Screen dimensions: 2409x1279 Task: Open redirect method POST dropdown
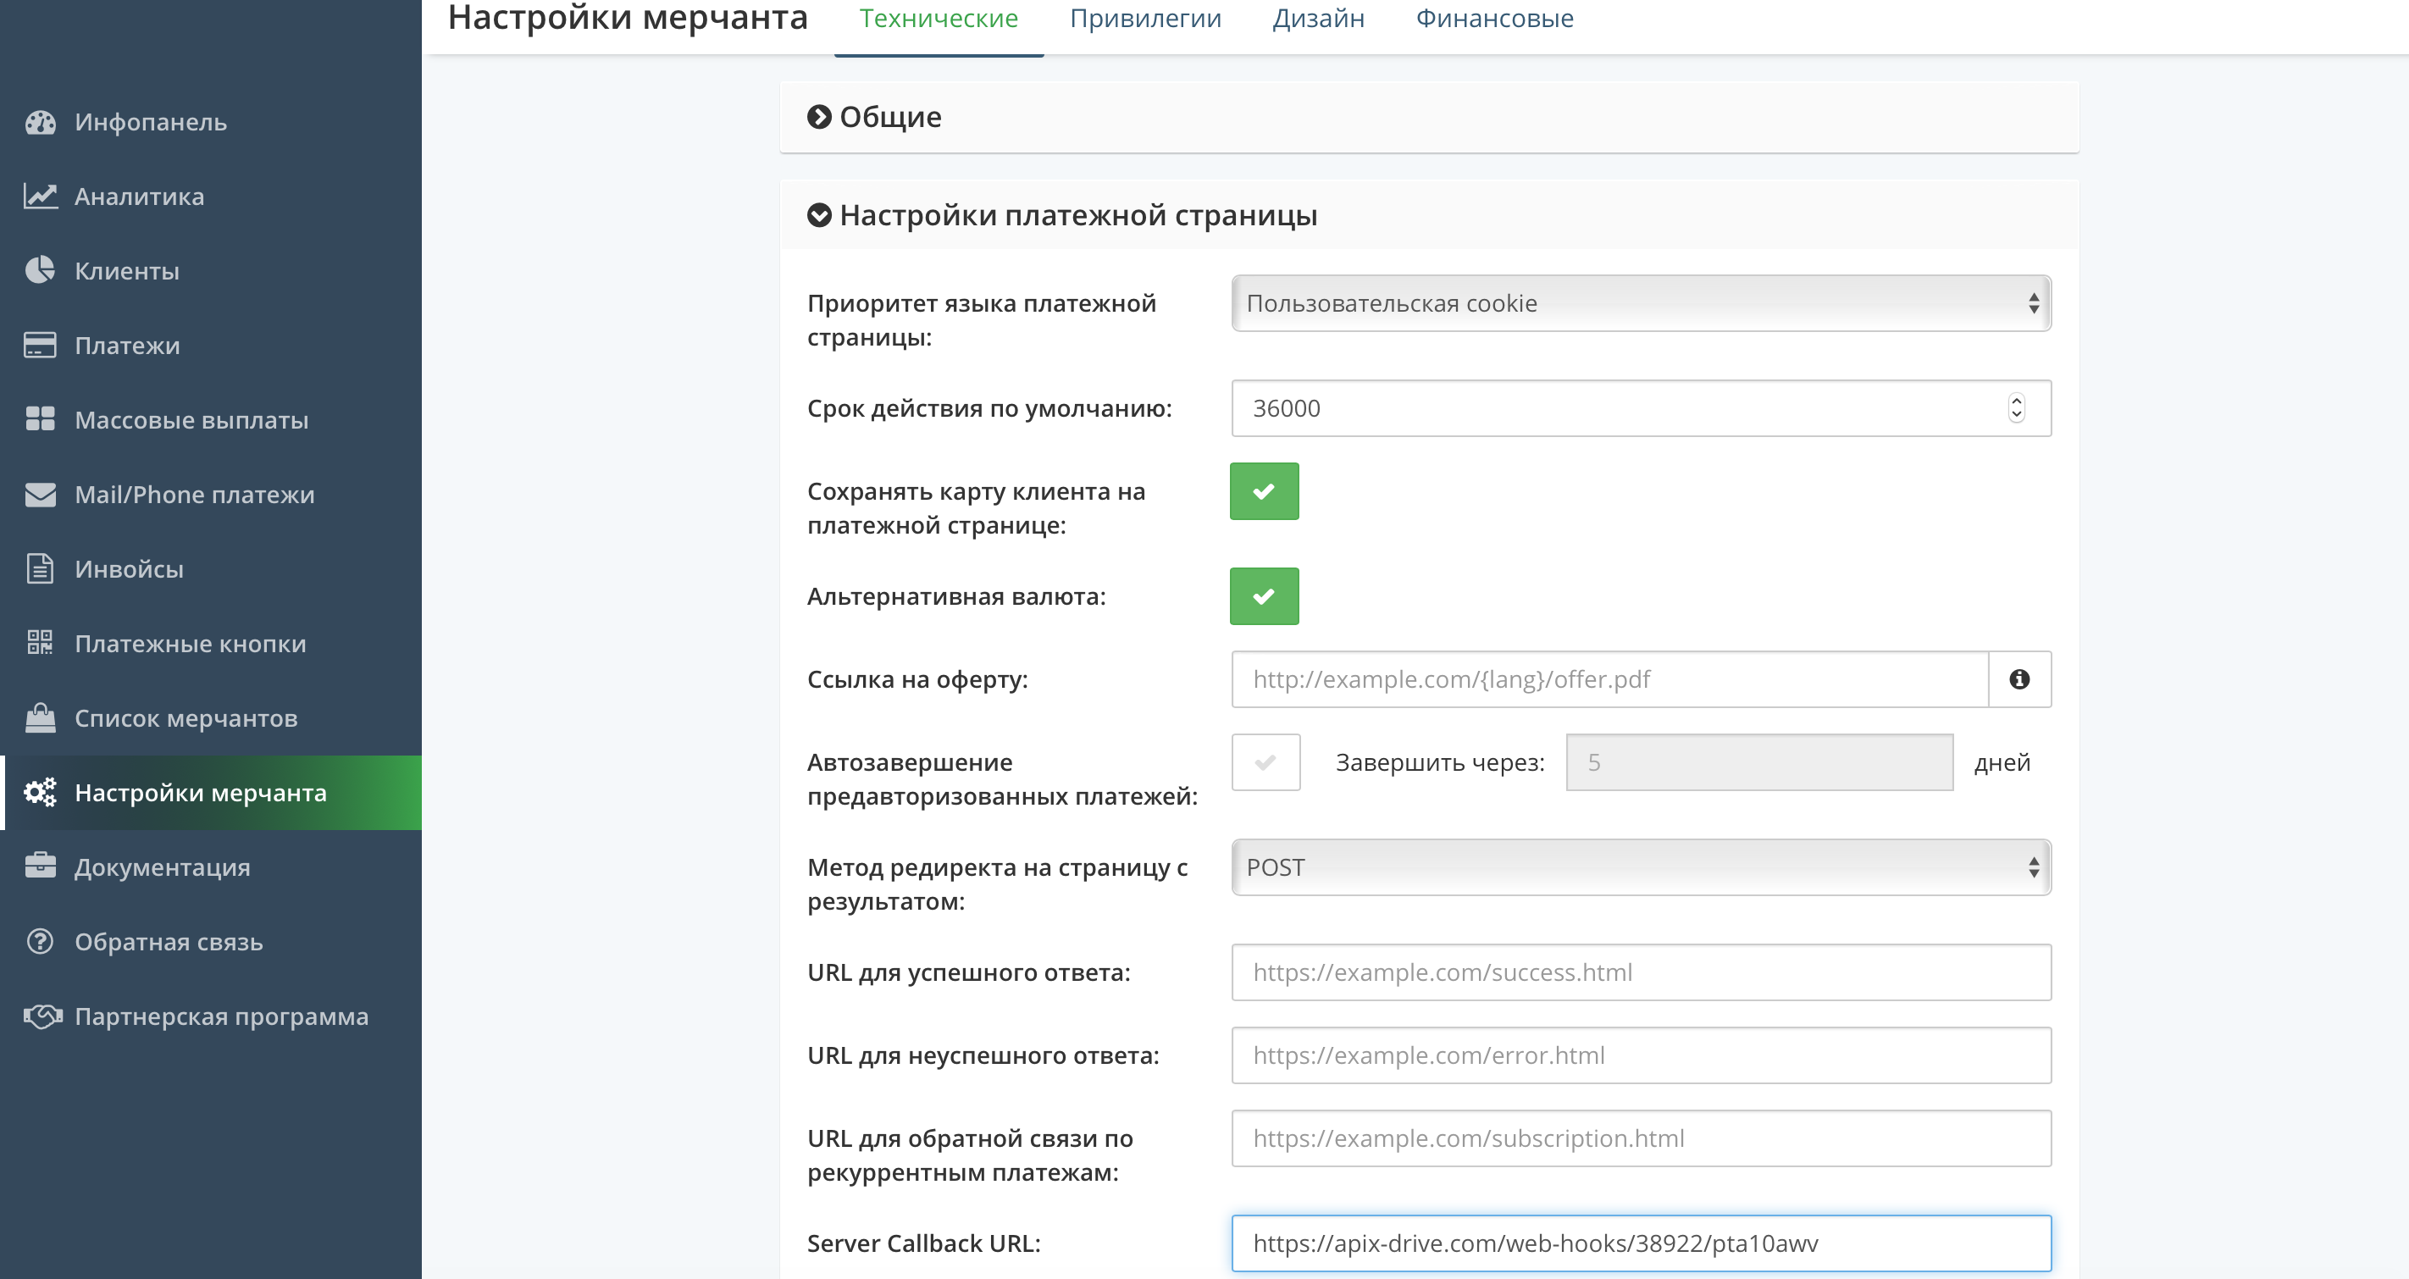click(1642, 867)
